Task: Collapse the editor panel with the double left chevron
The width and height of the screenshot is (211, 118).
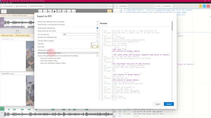Action: click(x=116, y=6)
